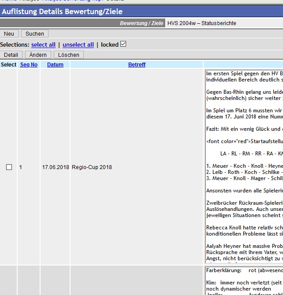
Task: Click the 17.06.2018 date cell
Action: click(56, 167)
